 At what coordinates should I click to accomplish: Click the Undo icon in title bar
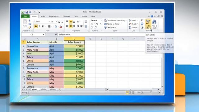click(x=30, y=12)
